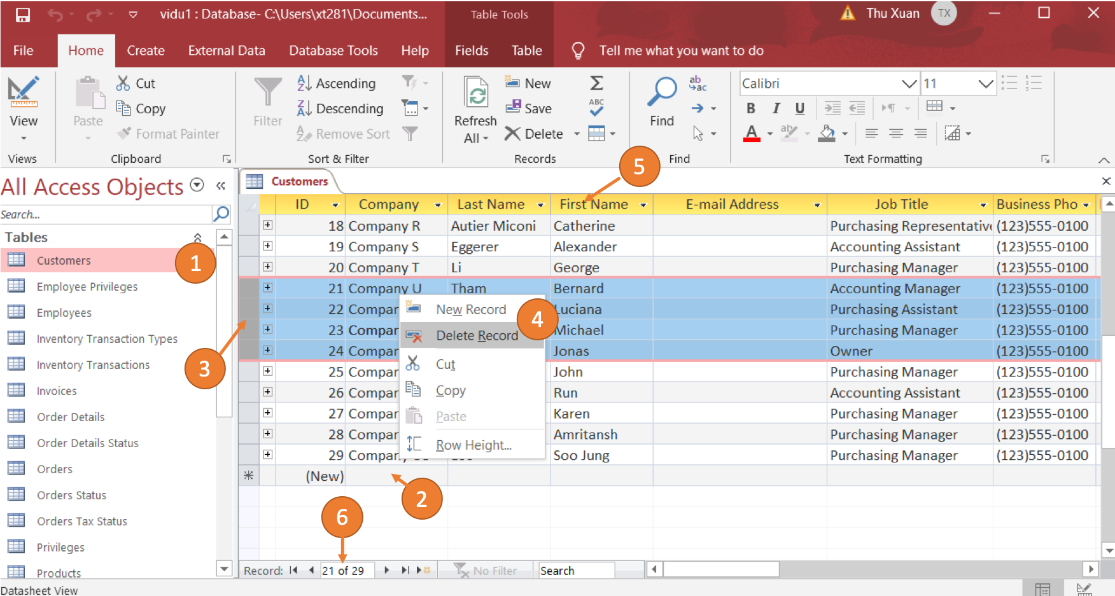Click the Filter funnel icon
This screenshot has width=1115, height=596.
point(268,92)
